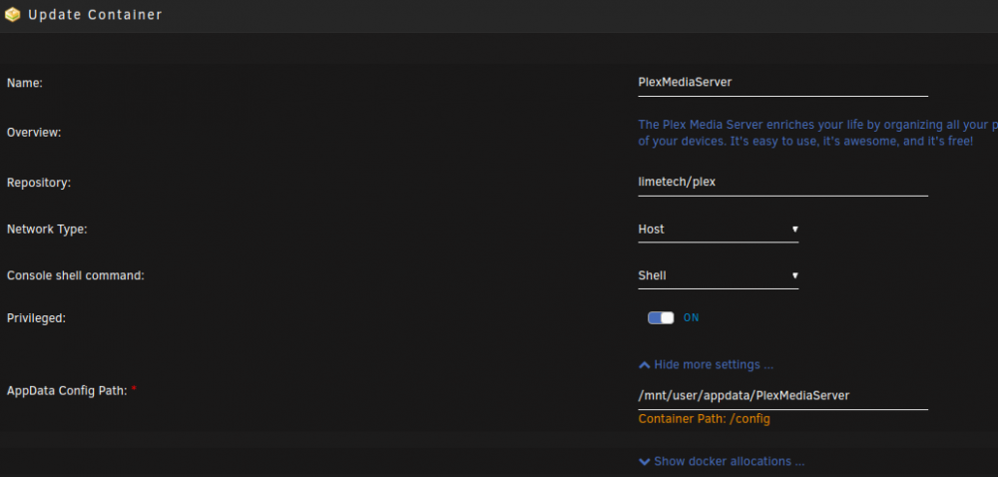The height and width of the screenshot is (477, 998).
Task: Click the AppData Config Path input field
Action: tap(782, 395)
